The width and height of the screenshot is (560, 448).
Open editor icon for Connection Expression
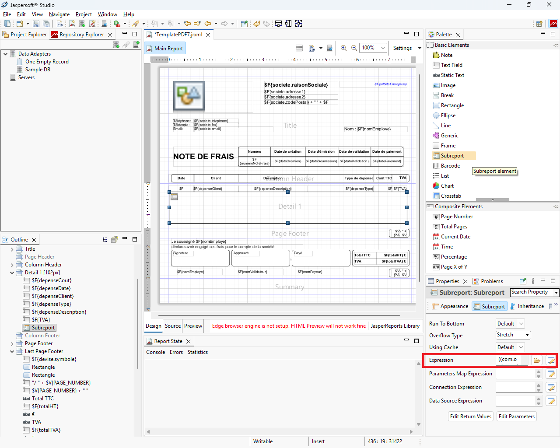pyautogui.click(x=551, y=387)
